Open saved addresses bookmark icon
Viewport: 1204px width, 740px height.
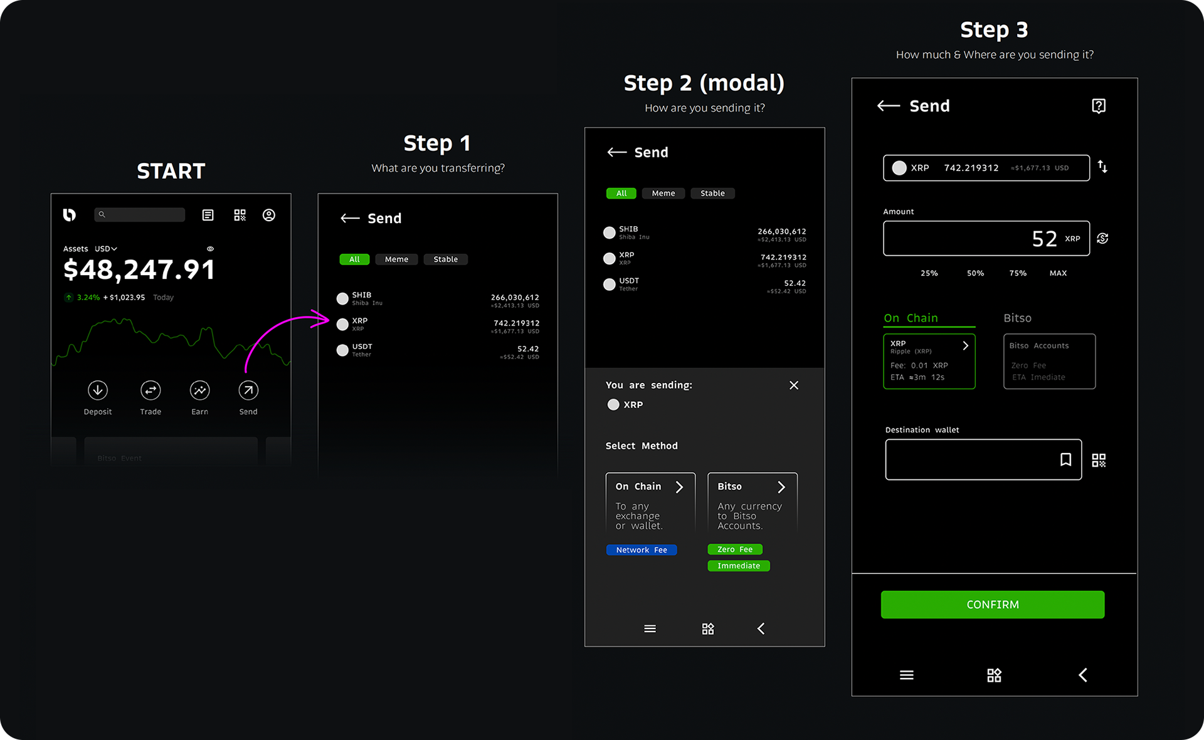point(1065,460)
